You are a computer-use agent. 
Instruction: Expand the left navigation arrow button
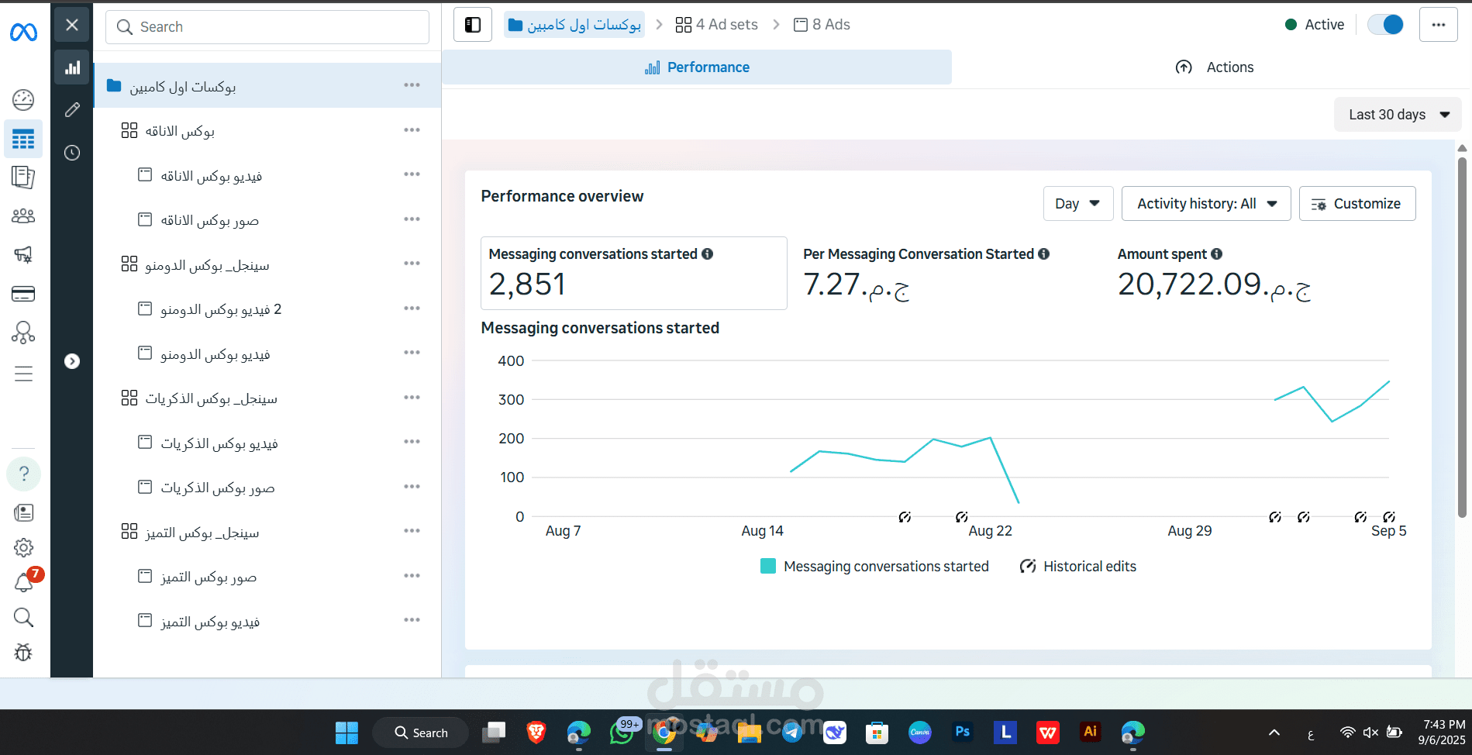72,361
